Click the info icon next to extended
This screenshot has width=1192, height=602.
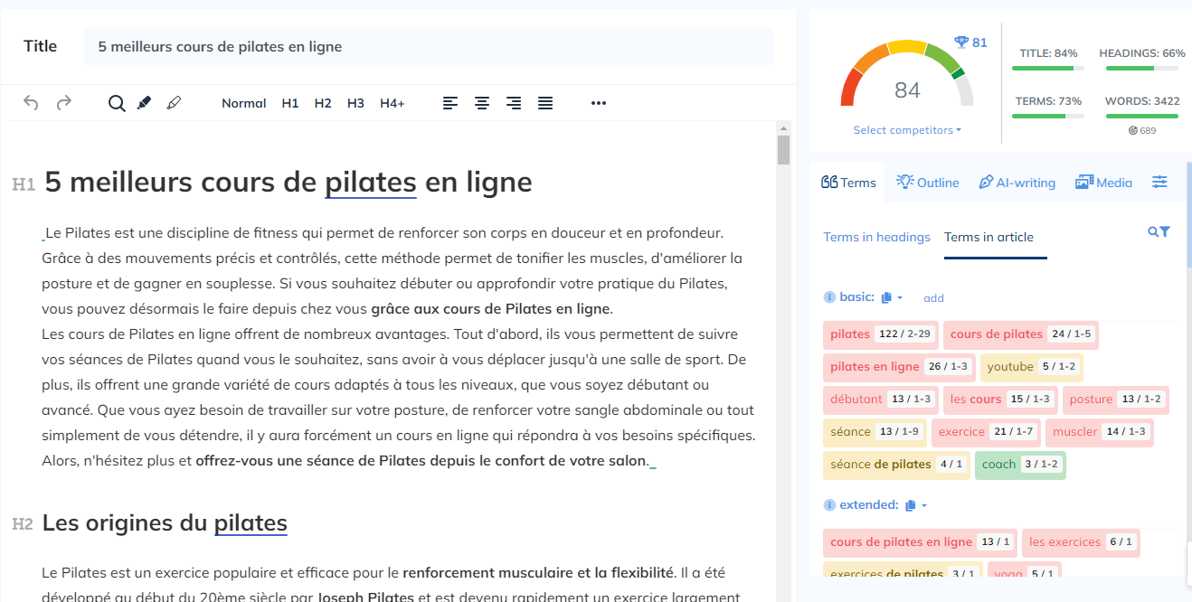(x=829, y=505)
